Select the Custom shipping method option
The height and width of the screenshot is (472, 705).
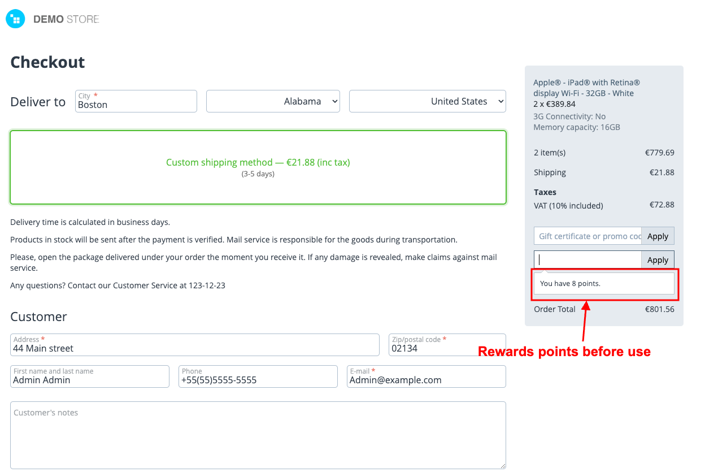click(258, 167)
